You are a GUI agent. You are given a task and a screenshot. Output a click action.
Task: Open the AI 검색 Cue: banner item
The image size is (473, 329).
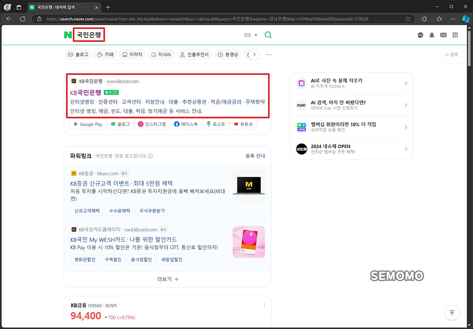[x=352, y=105]
